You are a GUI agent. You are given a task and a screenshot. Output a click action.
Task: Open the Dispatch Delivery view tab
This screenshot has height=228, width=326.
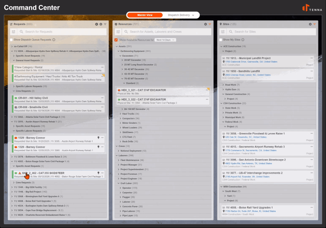181,15
